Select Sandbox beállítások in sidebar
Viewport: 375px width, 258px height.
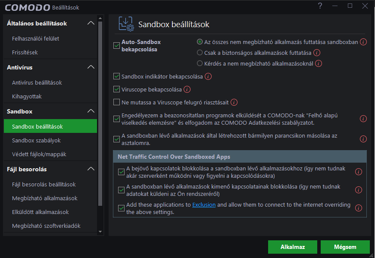(50, 126)
